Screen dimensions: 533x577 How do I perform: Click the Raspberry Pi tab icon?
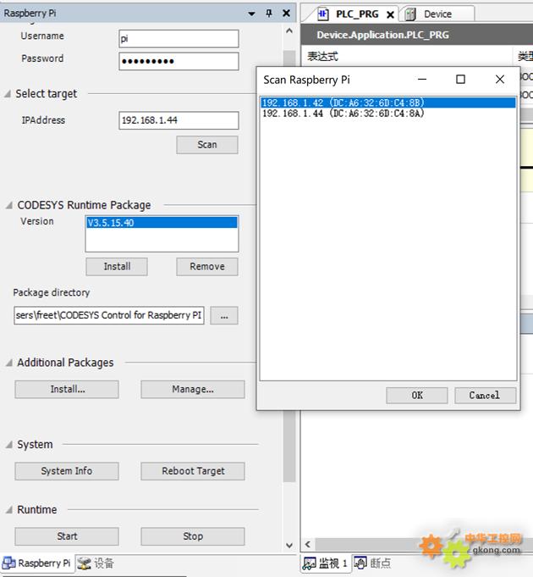pyautogui.click(x=8, y=563)
